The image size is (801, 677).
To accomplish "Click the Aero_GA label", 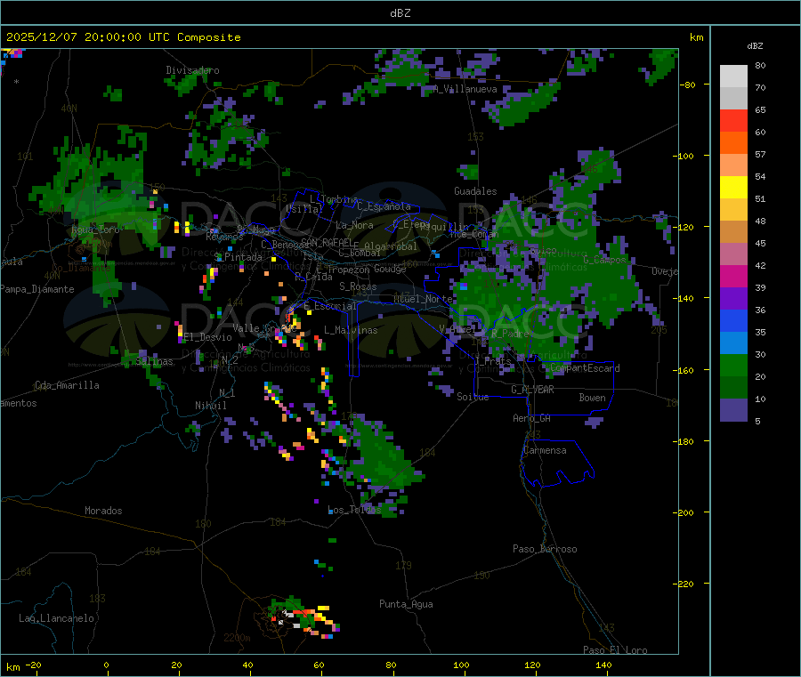I will click(531, 418).
